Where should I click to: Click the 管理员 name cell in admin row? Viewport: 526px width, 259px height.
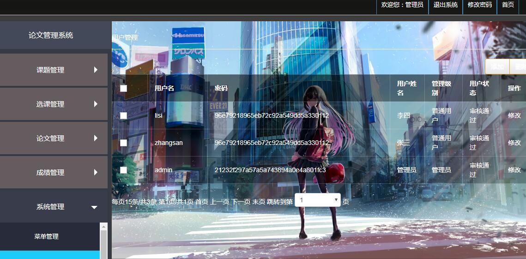(407, 170)
